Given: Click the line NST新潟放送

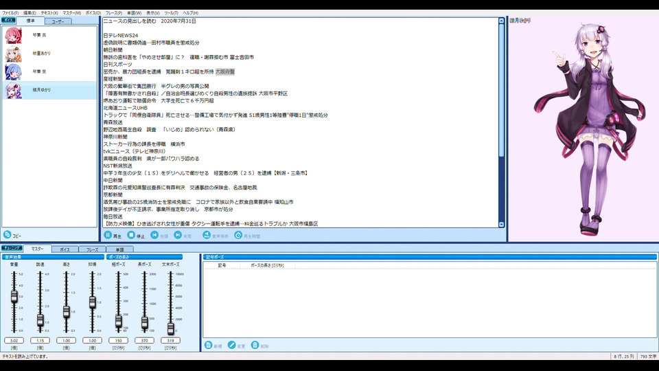Looking at the screenshot, I should [x=119, y=166].
